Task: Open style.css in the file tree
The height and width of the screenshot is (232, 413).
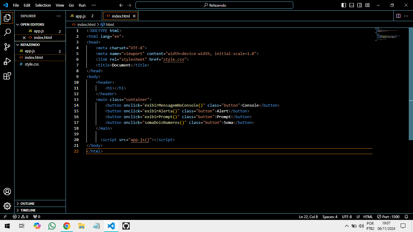Action: pos(40,64)
